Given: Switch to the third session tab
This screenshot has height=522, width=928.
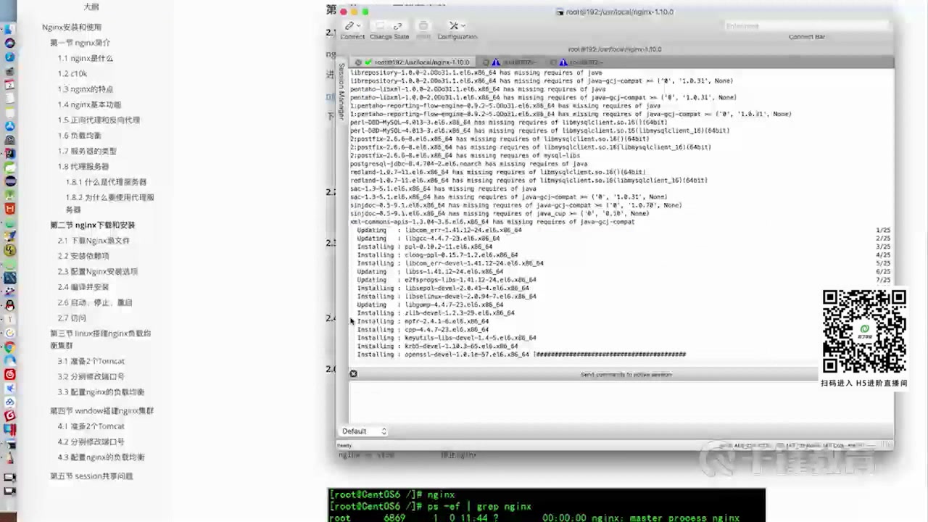Looking at the screenshot, I should pyautogui.click(x=580, y=62).
